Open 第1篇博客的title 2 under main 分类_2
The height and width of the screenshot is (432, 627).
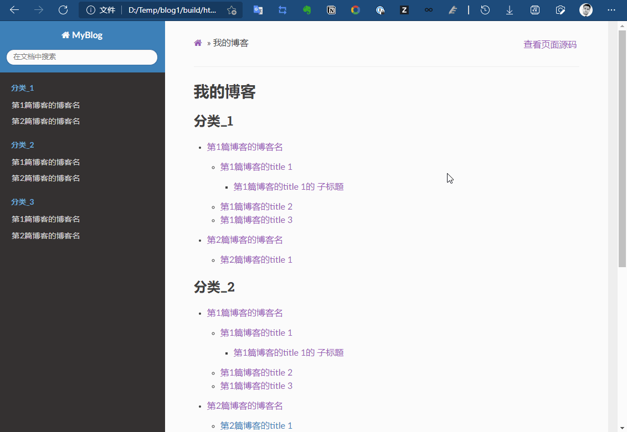256,373
